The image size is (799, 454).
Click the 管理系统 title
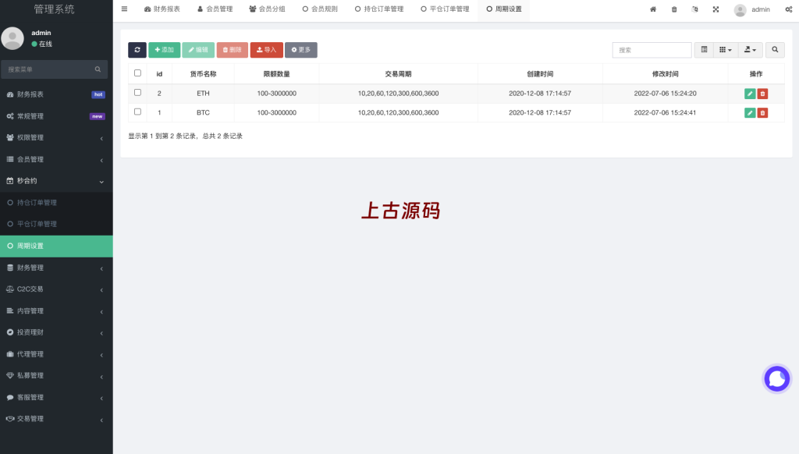coord(54,9)
